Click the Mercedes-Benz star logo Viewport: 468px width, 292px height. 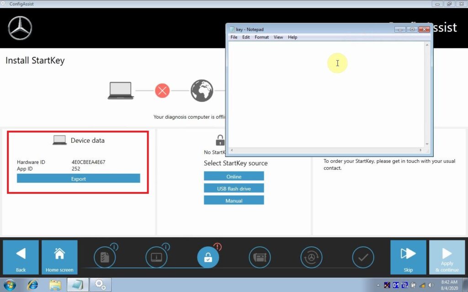[20, 28]
